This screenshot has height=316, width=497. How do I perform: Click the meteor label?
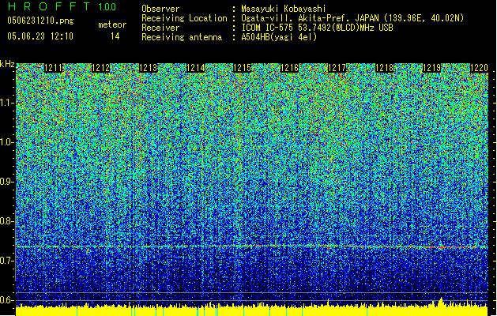pyautogui.click(x=112, y=24)
